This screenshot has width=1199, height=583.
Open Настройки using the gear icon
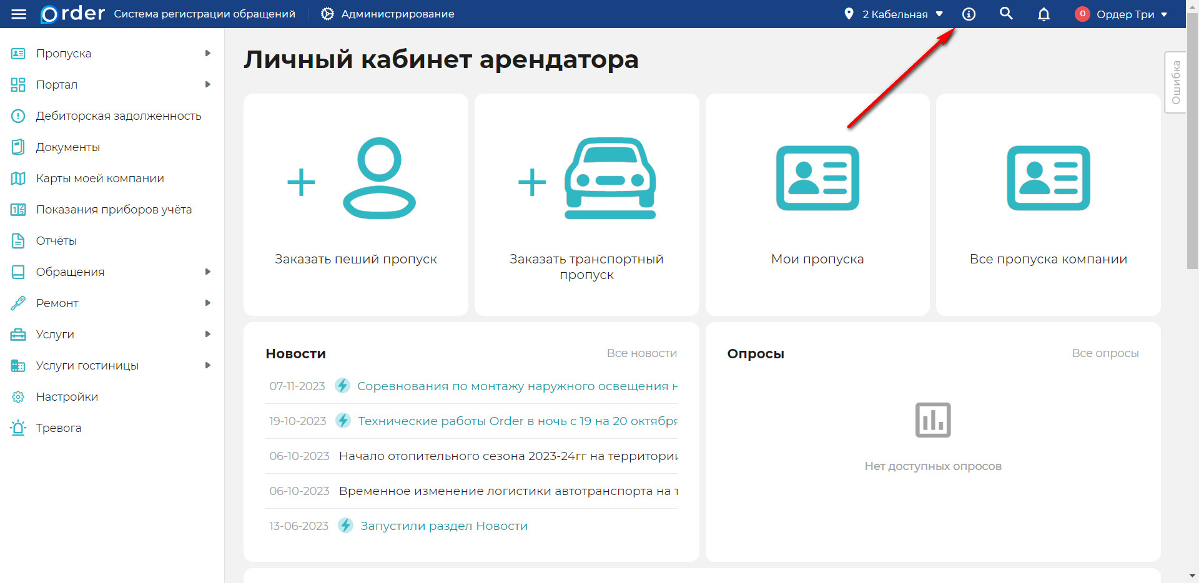point(17,396)
